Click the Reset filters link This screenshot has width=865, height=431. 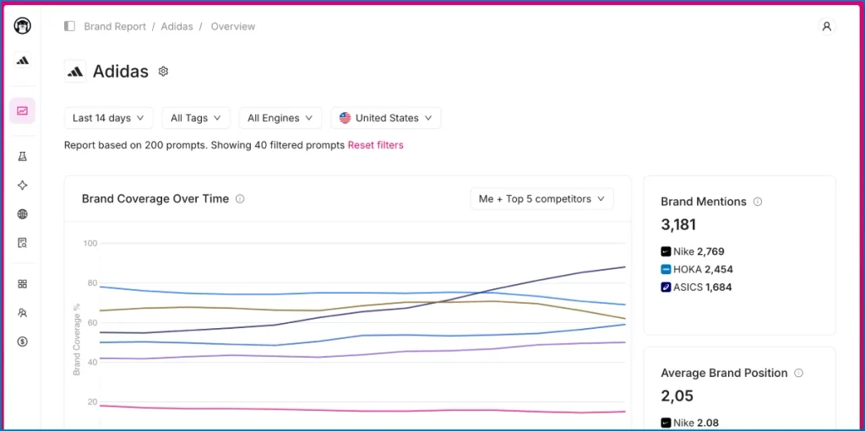click(x=375, y=146)
